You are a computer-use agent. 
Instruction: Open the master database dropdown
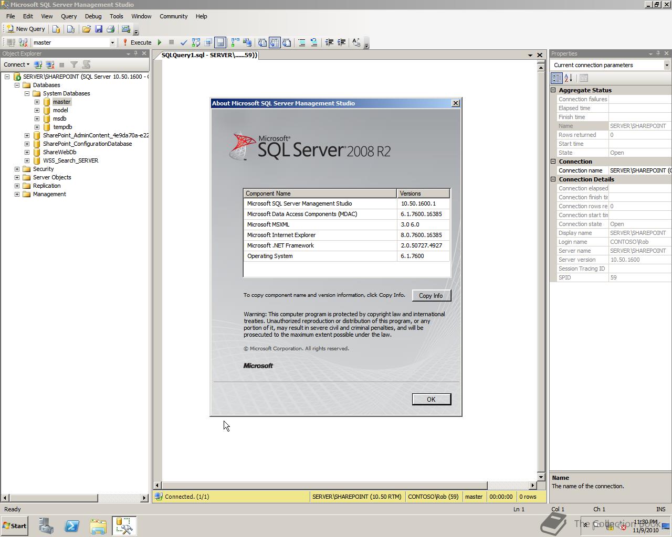click(x=112, y=42)
